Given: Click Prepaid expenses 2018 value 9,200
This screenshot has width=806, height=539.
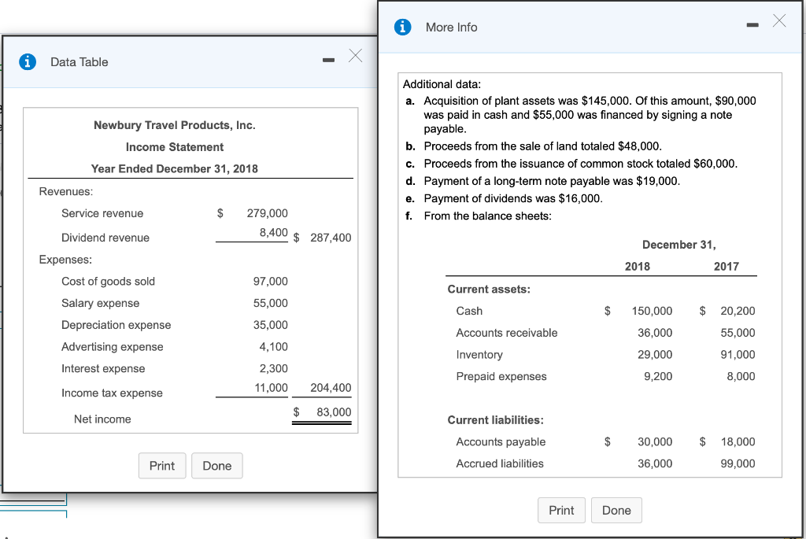Looking at the screenshot, I should click(x=658, y=377).
